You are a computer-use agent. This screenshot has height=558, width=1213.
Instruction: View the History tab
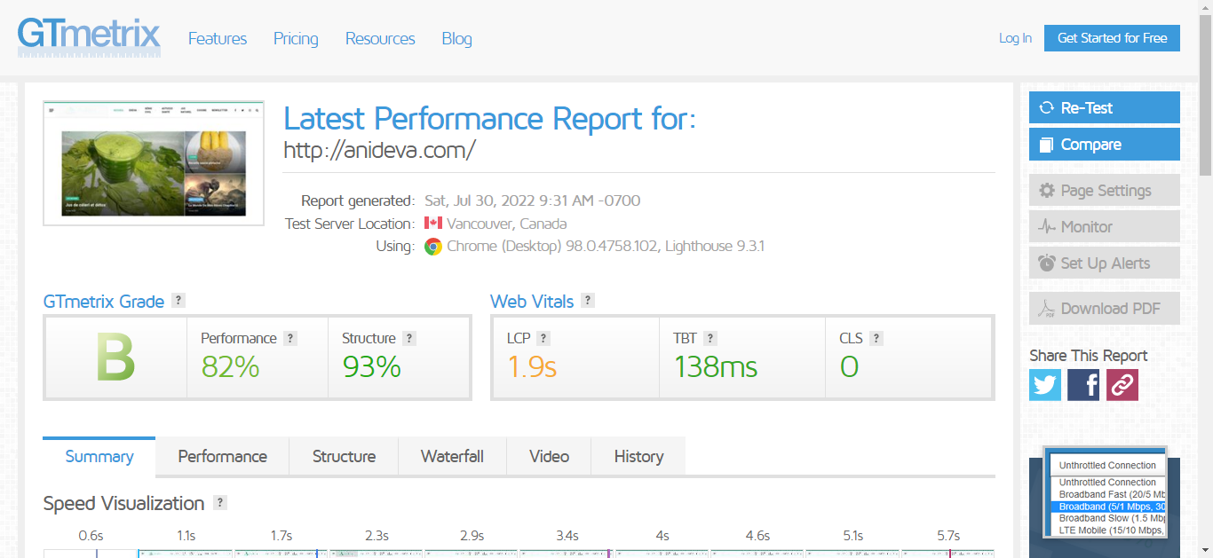pyautogui.click(x=638, y=457)
